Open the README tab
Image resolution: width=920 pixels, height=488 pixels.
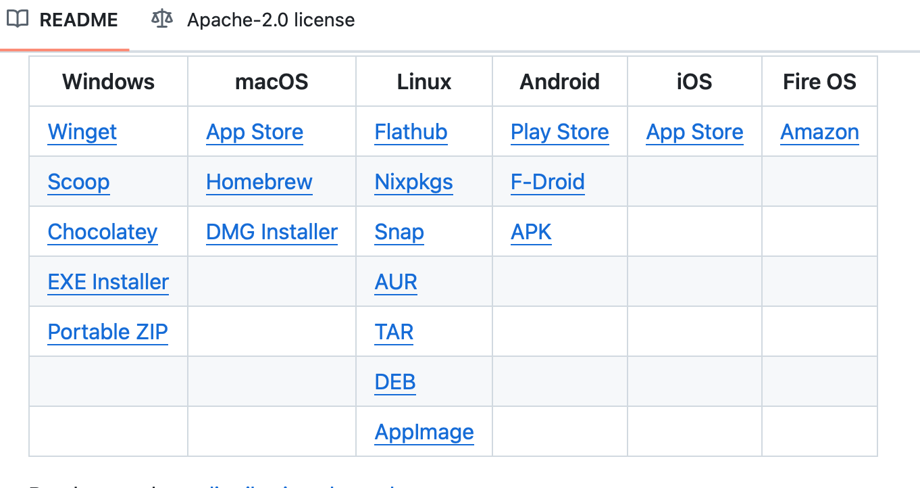click(x=78, y=20)
